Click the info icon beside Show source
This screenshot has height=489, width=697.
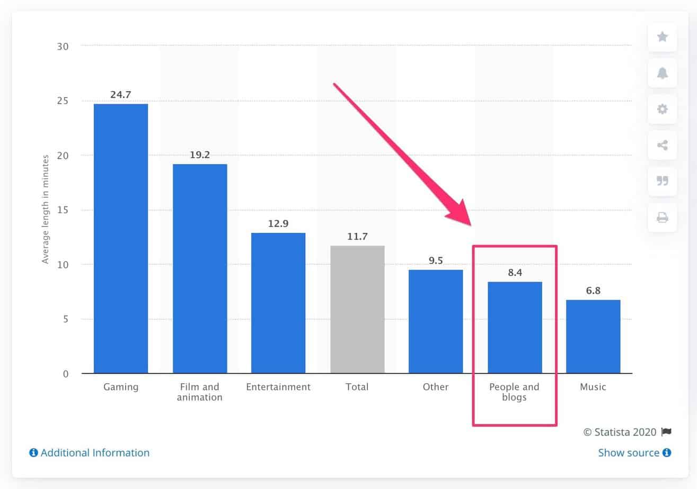point(666,452)
